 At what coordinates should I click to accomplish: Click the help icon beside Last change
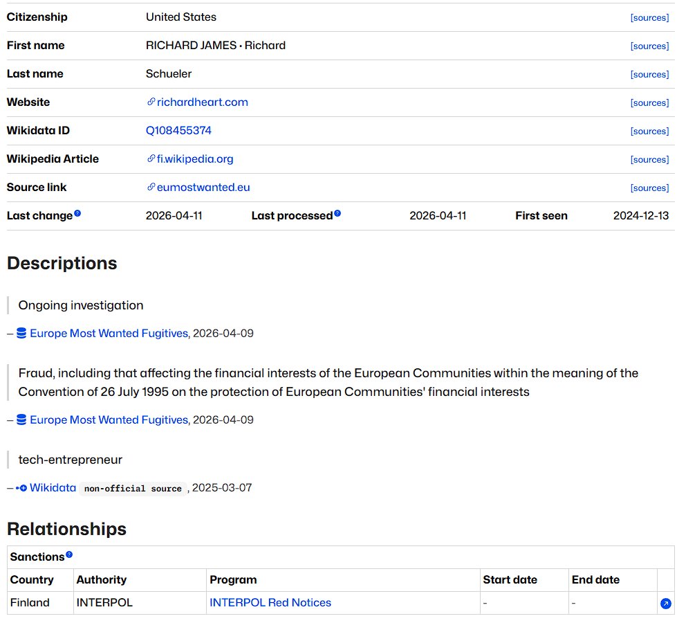coord(77,213)
